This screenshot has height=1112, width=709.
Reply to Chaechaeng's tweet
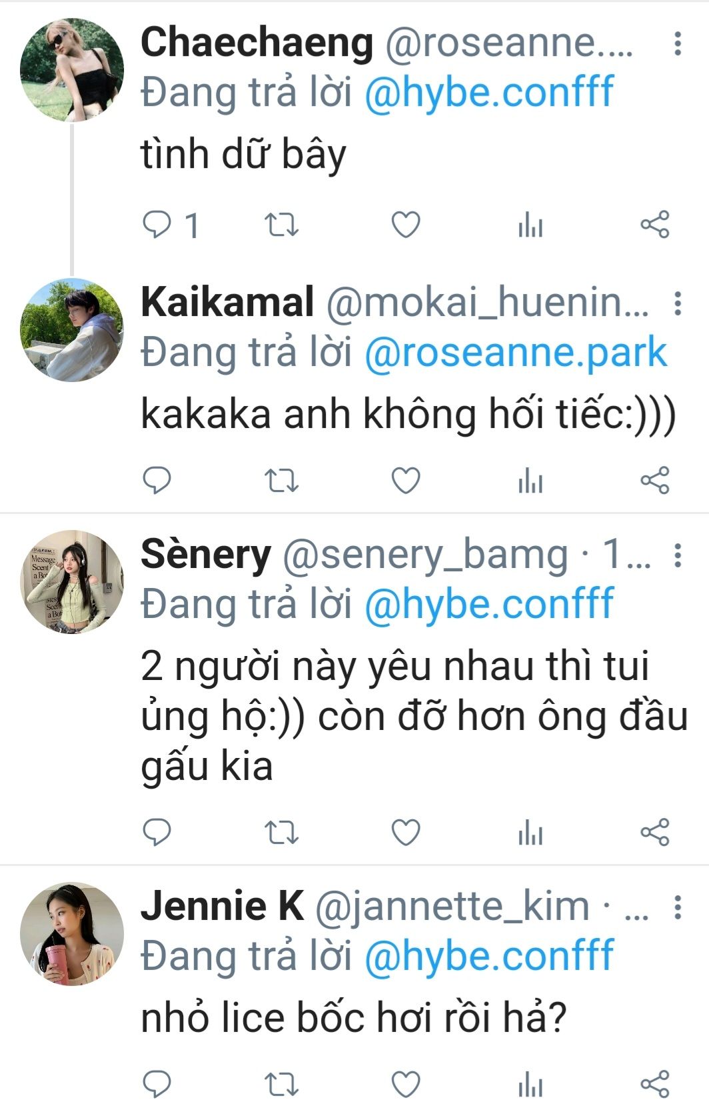[157, 225]
